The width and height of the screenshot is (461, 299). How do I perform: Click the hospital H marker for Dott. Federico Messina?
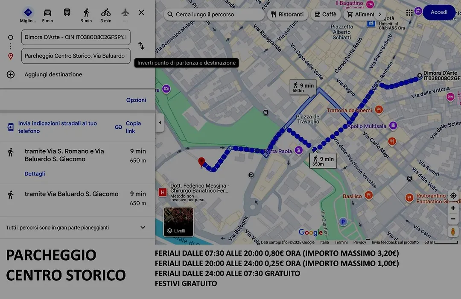point(163,193)
